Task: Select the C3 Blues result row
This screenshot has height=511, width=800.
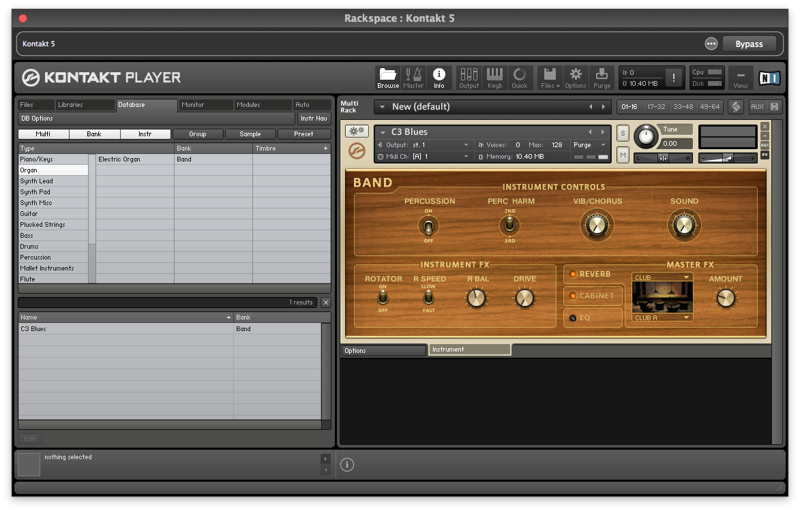Action: coord(169,329)
